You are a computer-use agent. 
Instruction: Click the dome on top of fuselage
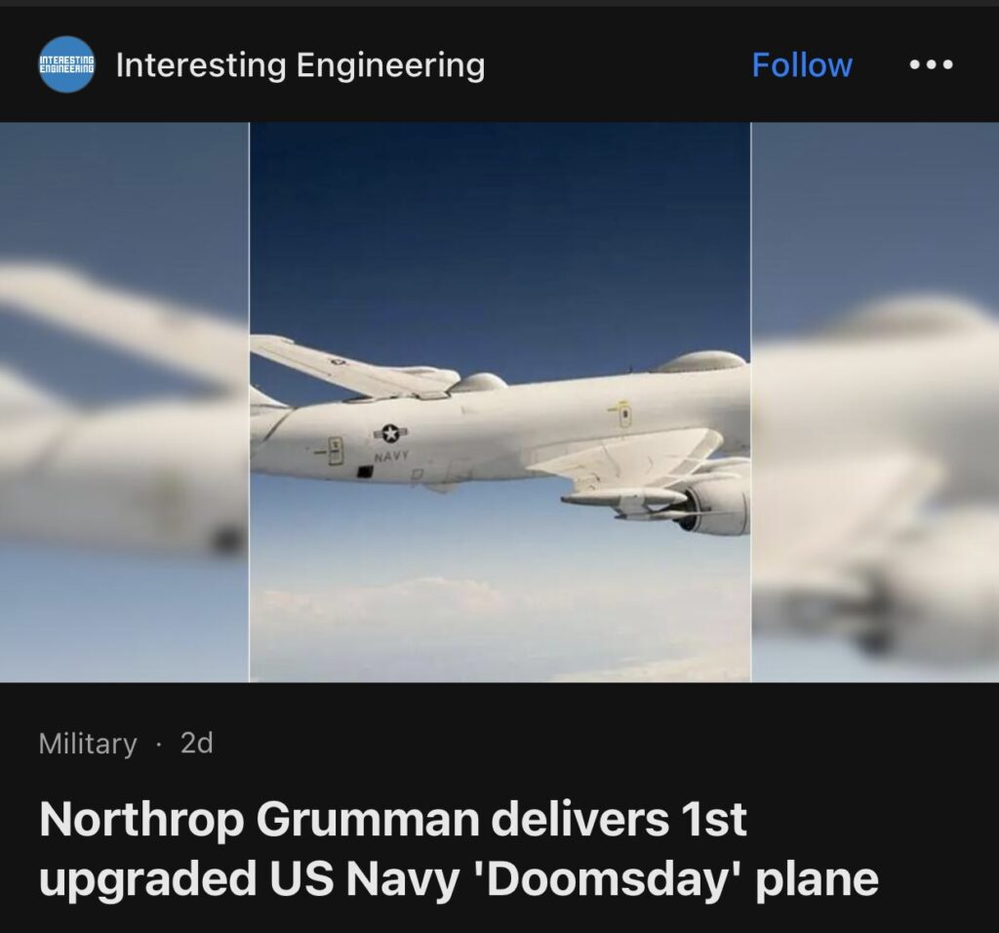(700, 361)
